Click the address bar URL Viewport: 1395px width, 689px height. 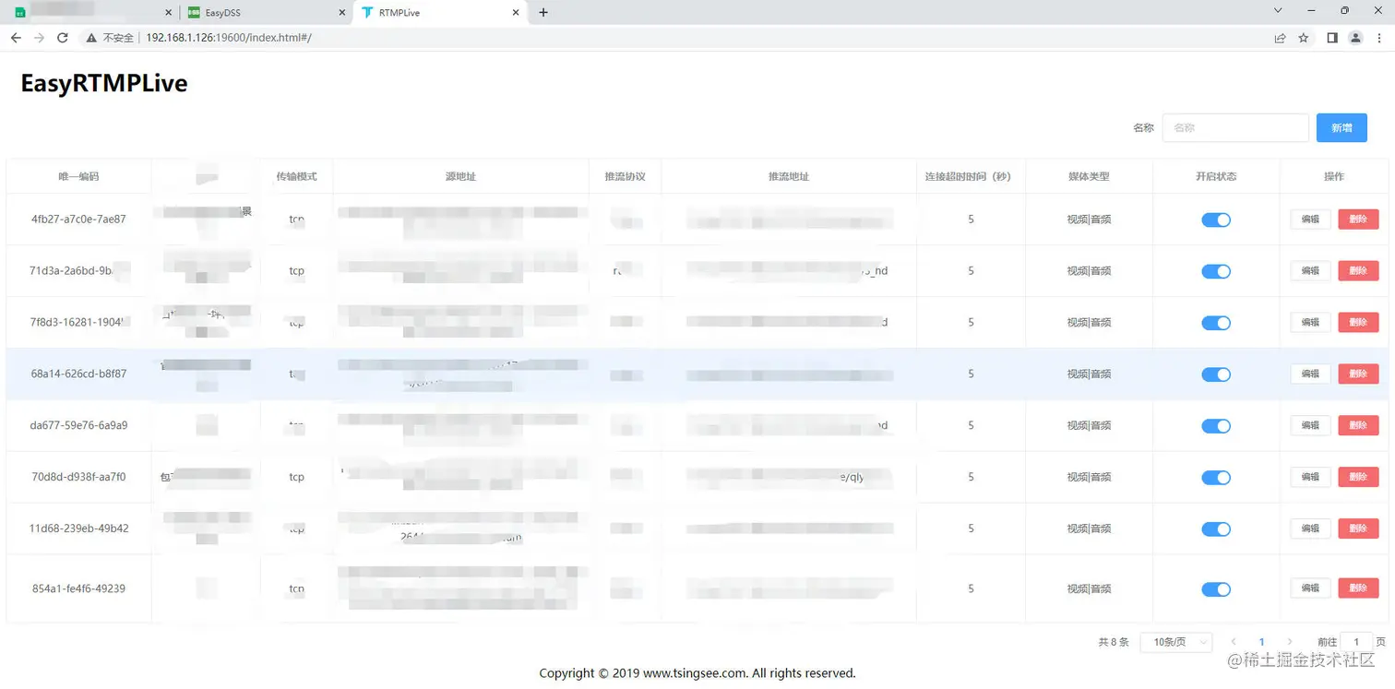pos(229,38)
